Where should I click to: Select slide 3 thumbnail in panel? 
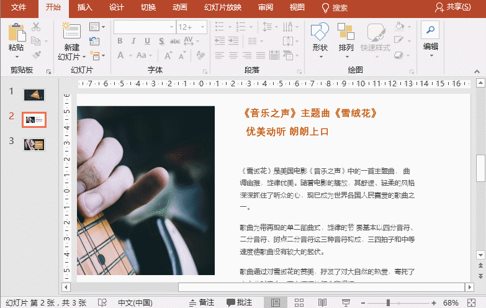(x=34, y=144)
